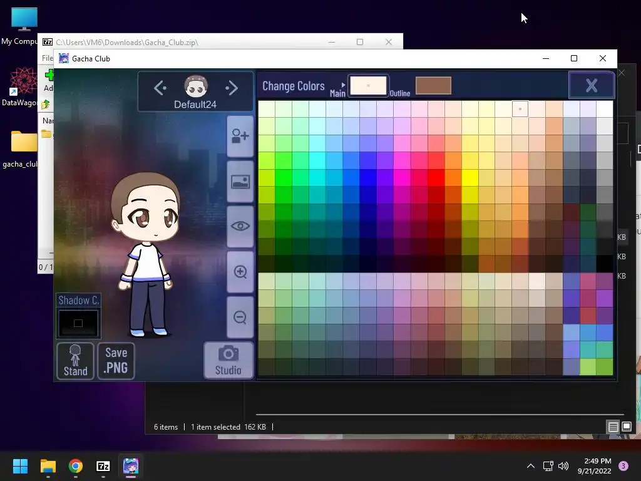The image size is (641, 481).
Task: Pick pure orange in the palette
Action: [453, 177]
